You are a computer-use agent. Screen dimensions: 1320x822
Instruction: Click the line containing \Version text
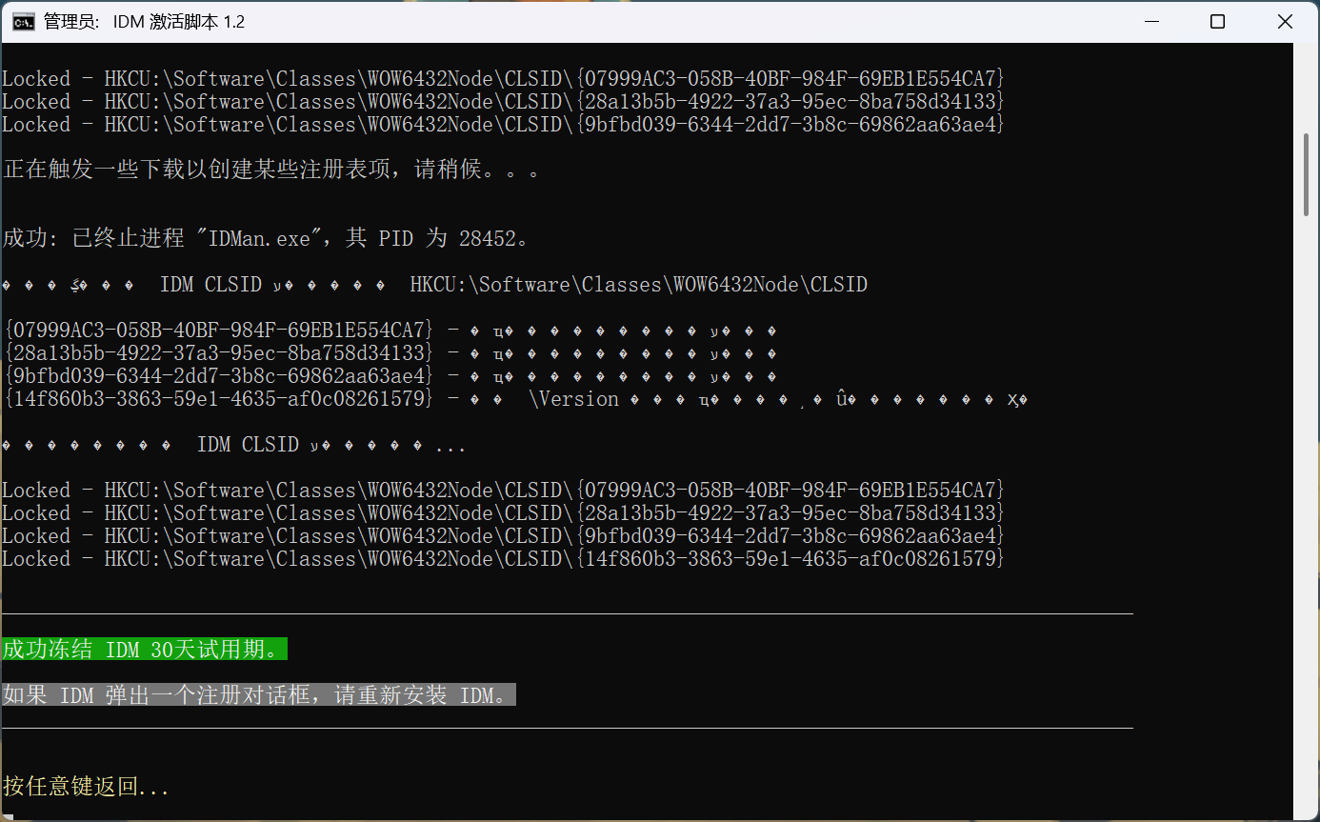[x=514, y=399]
